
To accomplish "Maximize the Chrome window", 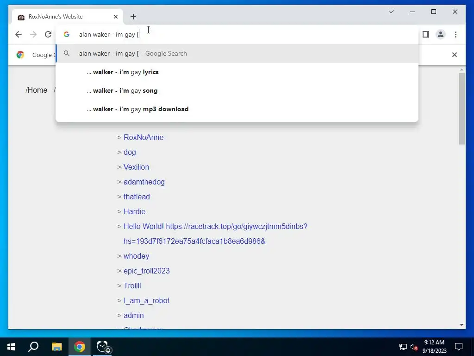I will (x=433, y=12).
